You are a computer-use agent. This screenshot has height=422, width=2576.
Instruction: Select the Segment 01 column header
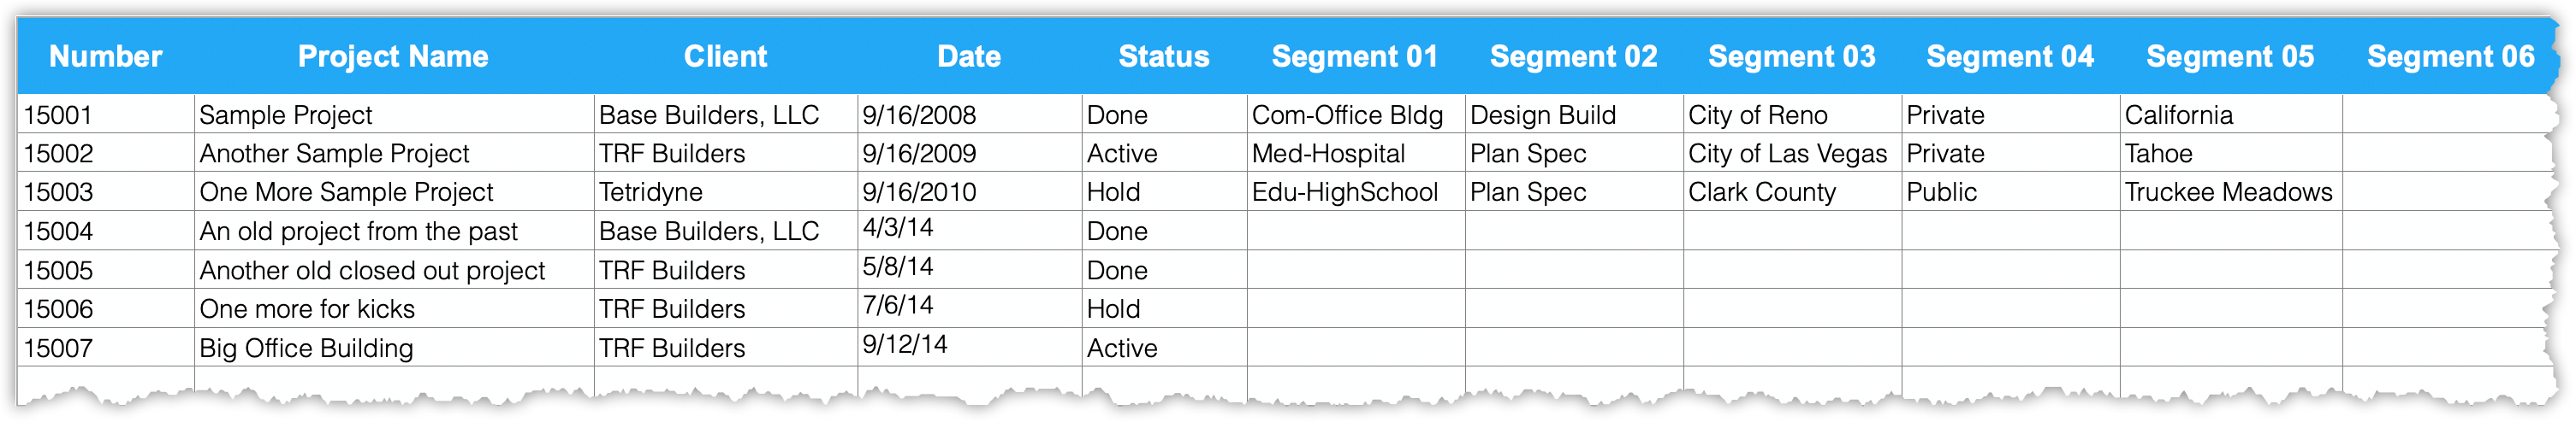(1355, 56)
